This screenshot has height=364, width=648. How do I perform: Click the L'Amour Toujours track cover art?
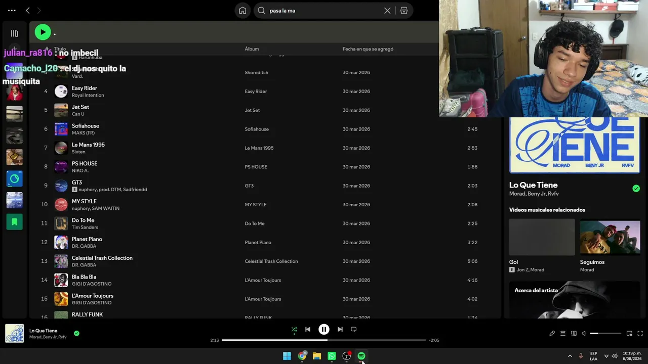click(61, 299)
